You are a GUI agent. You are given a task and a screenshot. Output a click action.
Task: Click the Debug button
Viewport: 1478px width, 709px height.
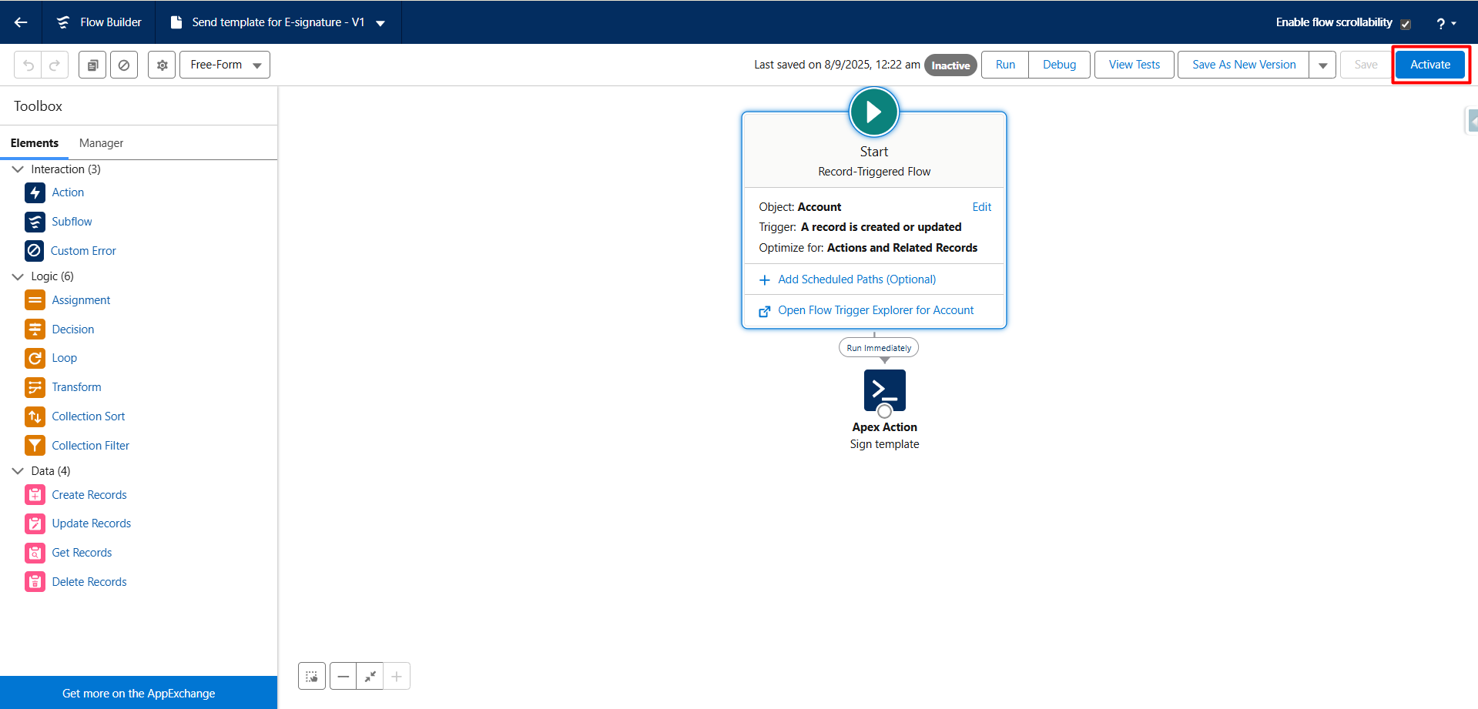1059,65
